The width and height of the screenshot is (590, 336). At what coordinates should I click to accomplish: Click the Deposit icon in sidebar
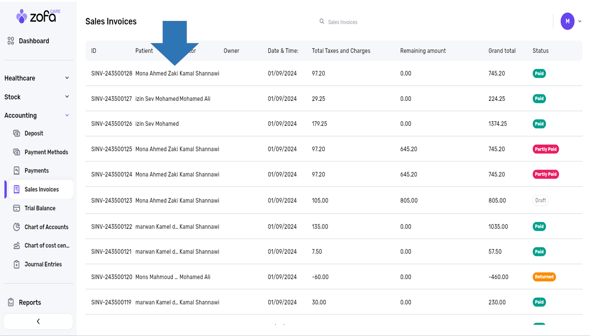[16, 133]
